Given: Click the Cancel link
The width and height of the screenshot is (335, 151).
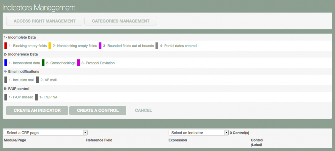Looking at the screenshot, I should (x=143, y=110).
